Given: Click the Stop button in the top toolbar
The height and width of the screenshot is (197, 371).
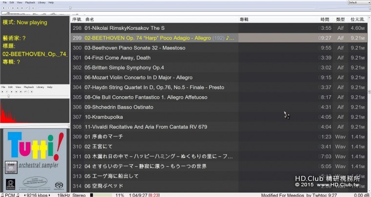Looking at the screenshot, I should [3, 8].
